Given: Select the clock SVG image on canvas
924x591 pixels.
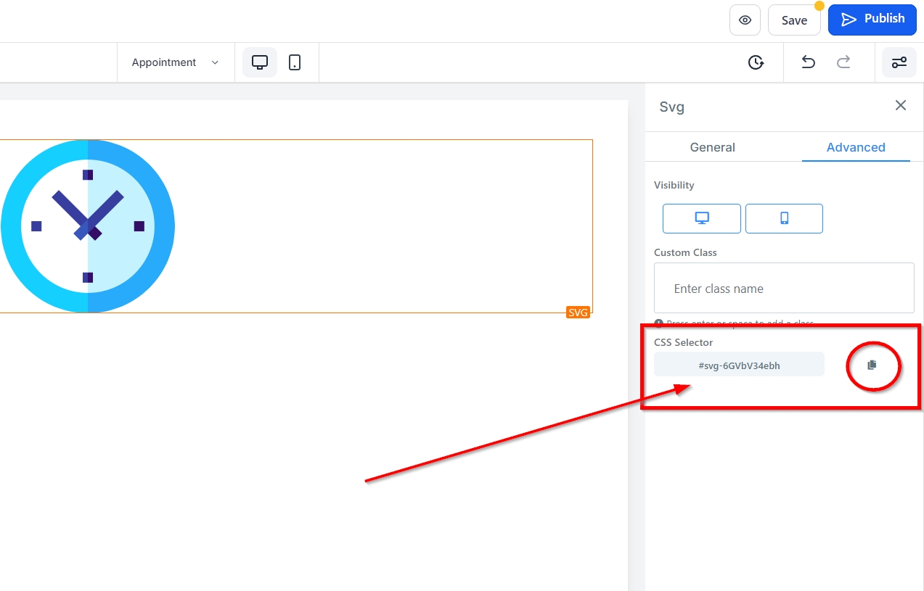Looking at the screenshot, I should (88, 226).
